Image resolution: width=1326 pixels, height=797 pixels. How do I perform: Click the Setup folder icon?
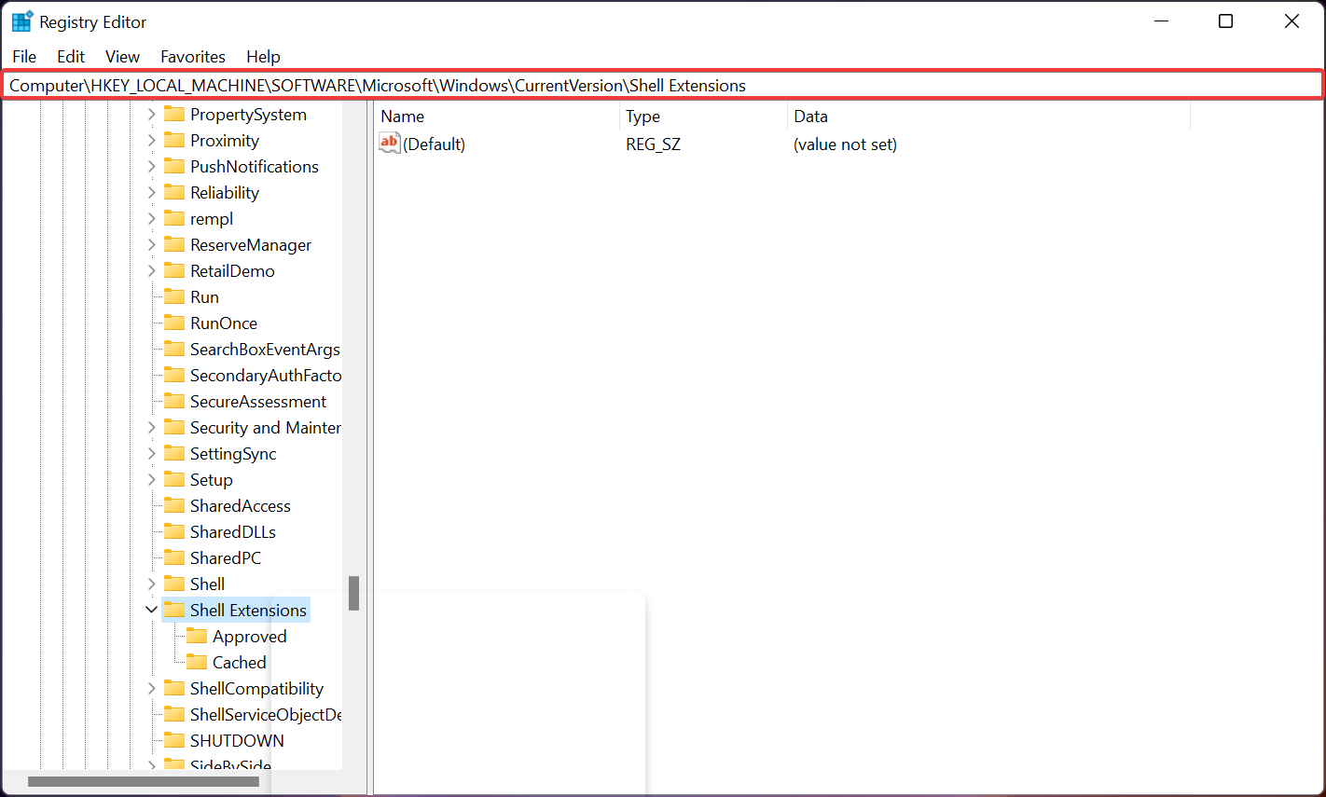[x=174, y=479]
